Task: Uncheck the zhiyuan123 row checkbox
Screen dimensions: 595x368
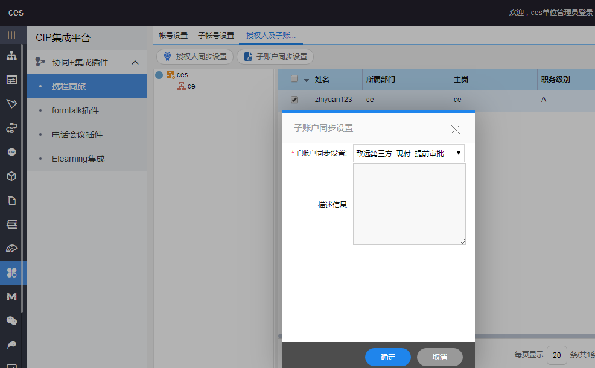Action: coord(294,100)
